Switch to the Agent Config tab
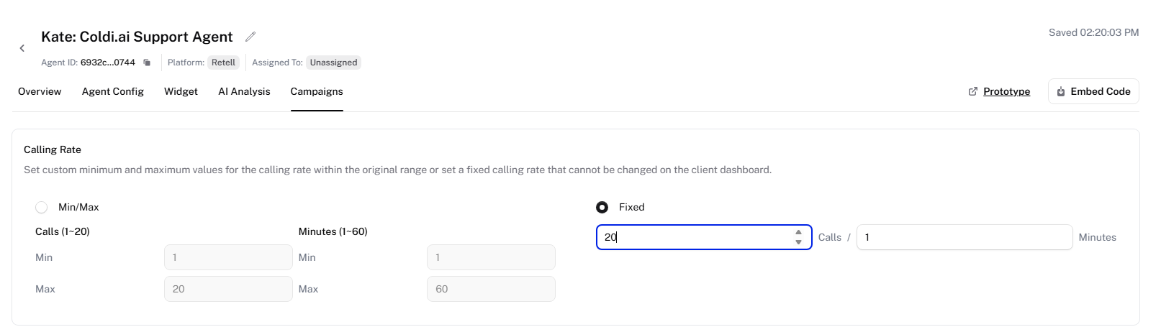The width and height of the screenshot is (1161, 332). click(113, 91)
